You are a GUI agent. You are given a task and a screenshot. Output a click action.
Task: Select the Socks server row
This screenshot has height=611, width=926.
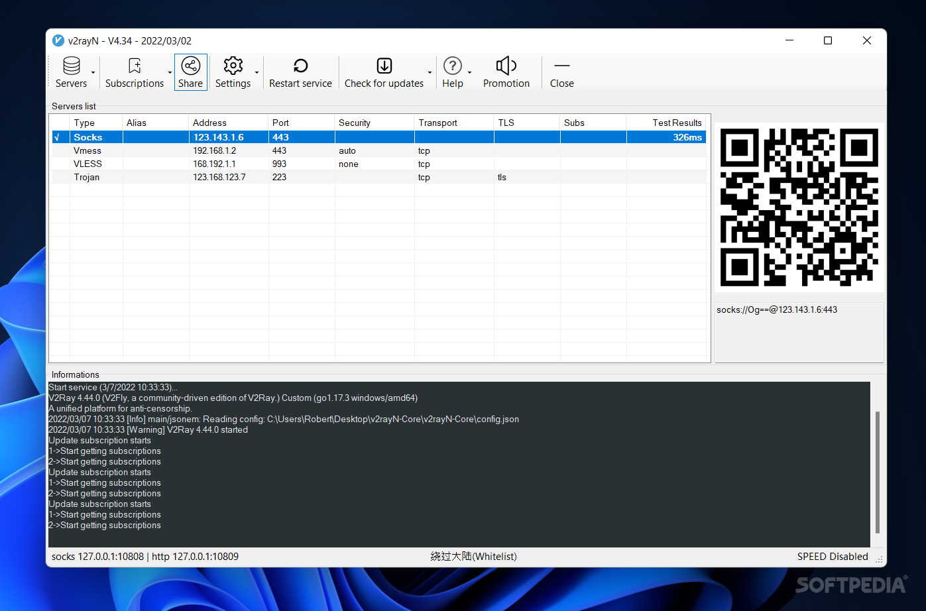click(378, 137)
